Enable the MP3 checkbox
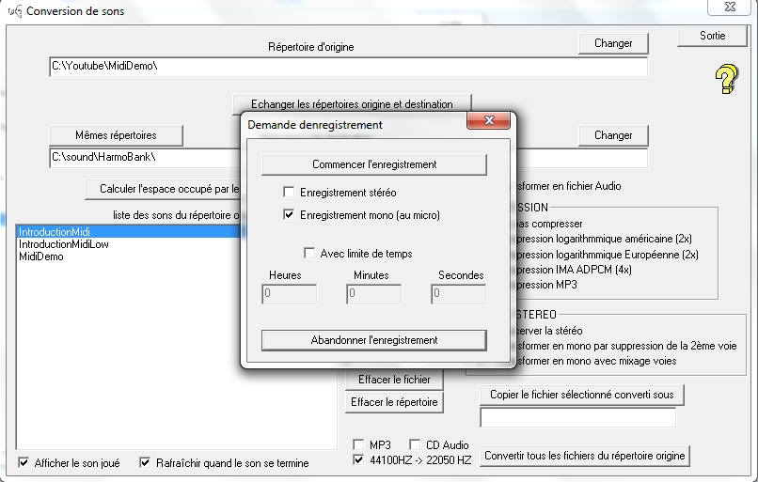Screen dimensions: 758x482 coord(358,444)
